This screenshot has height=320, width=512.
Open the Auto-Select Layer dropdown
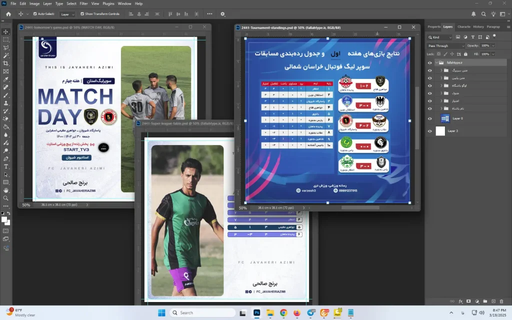point(67,14)
